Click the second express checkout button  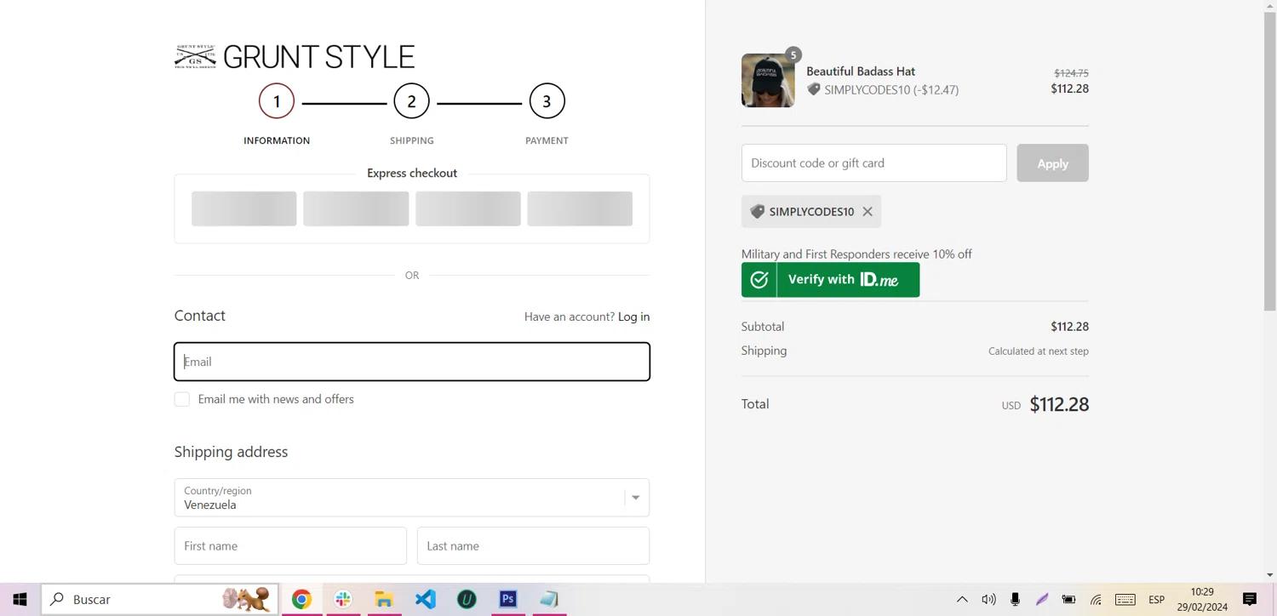pos(356,208)
